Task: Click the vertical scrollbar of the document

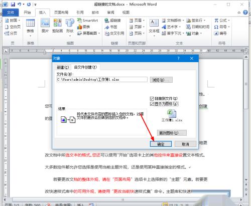Action: tap(246, 84)
